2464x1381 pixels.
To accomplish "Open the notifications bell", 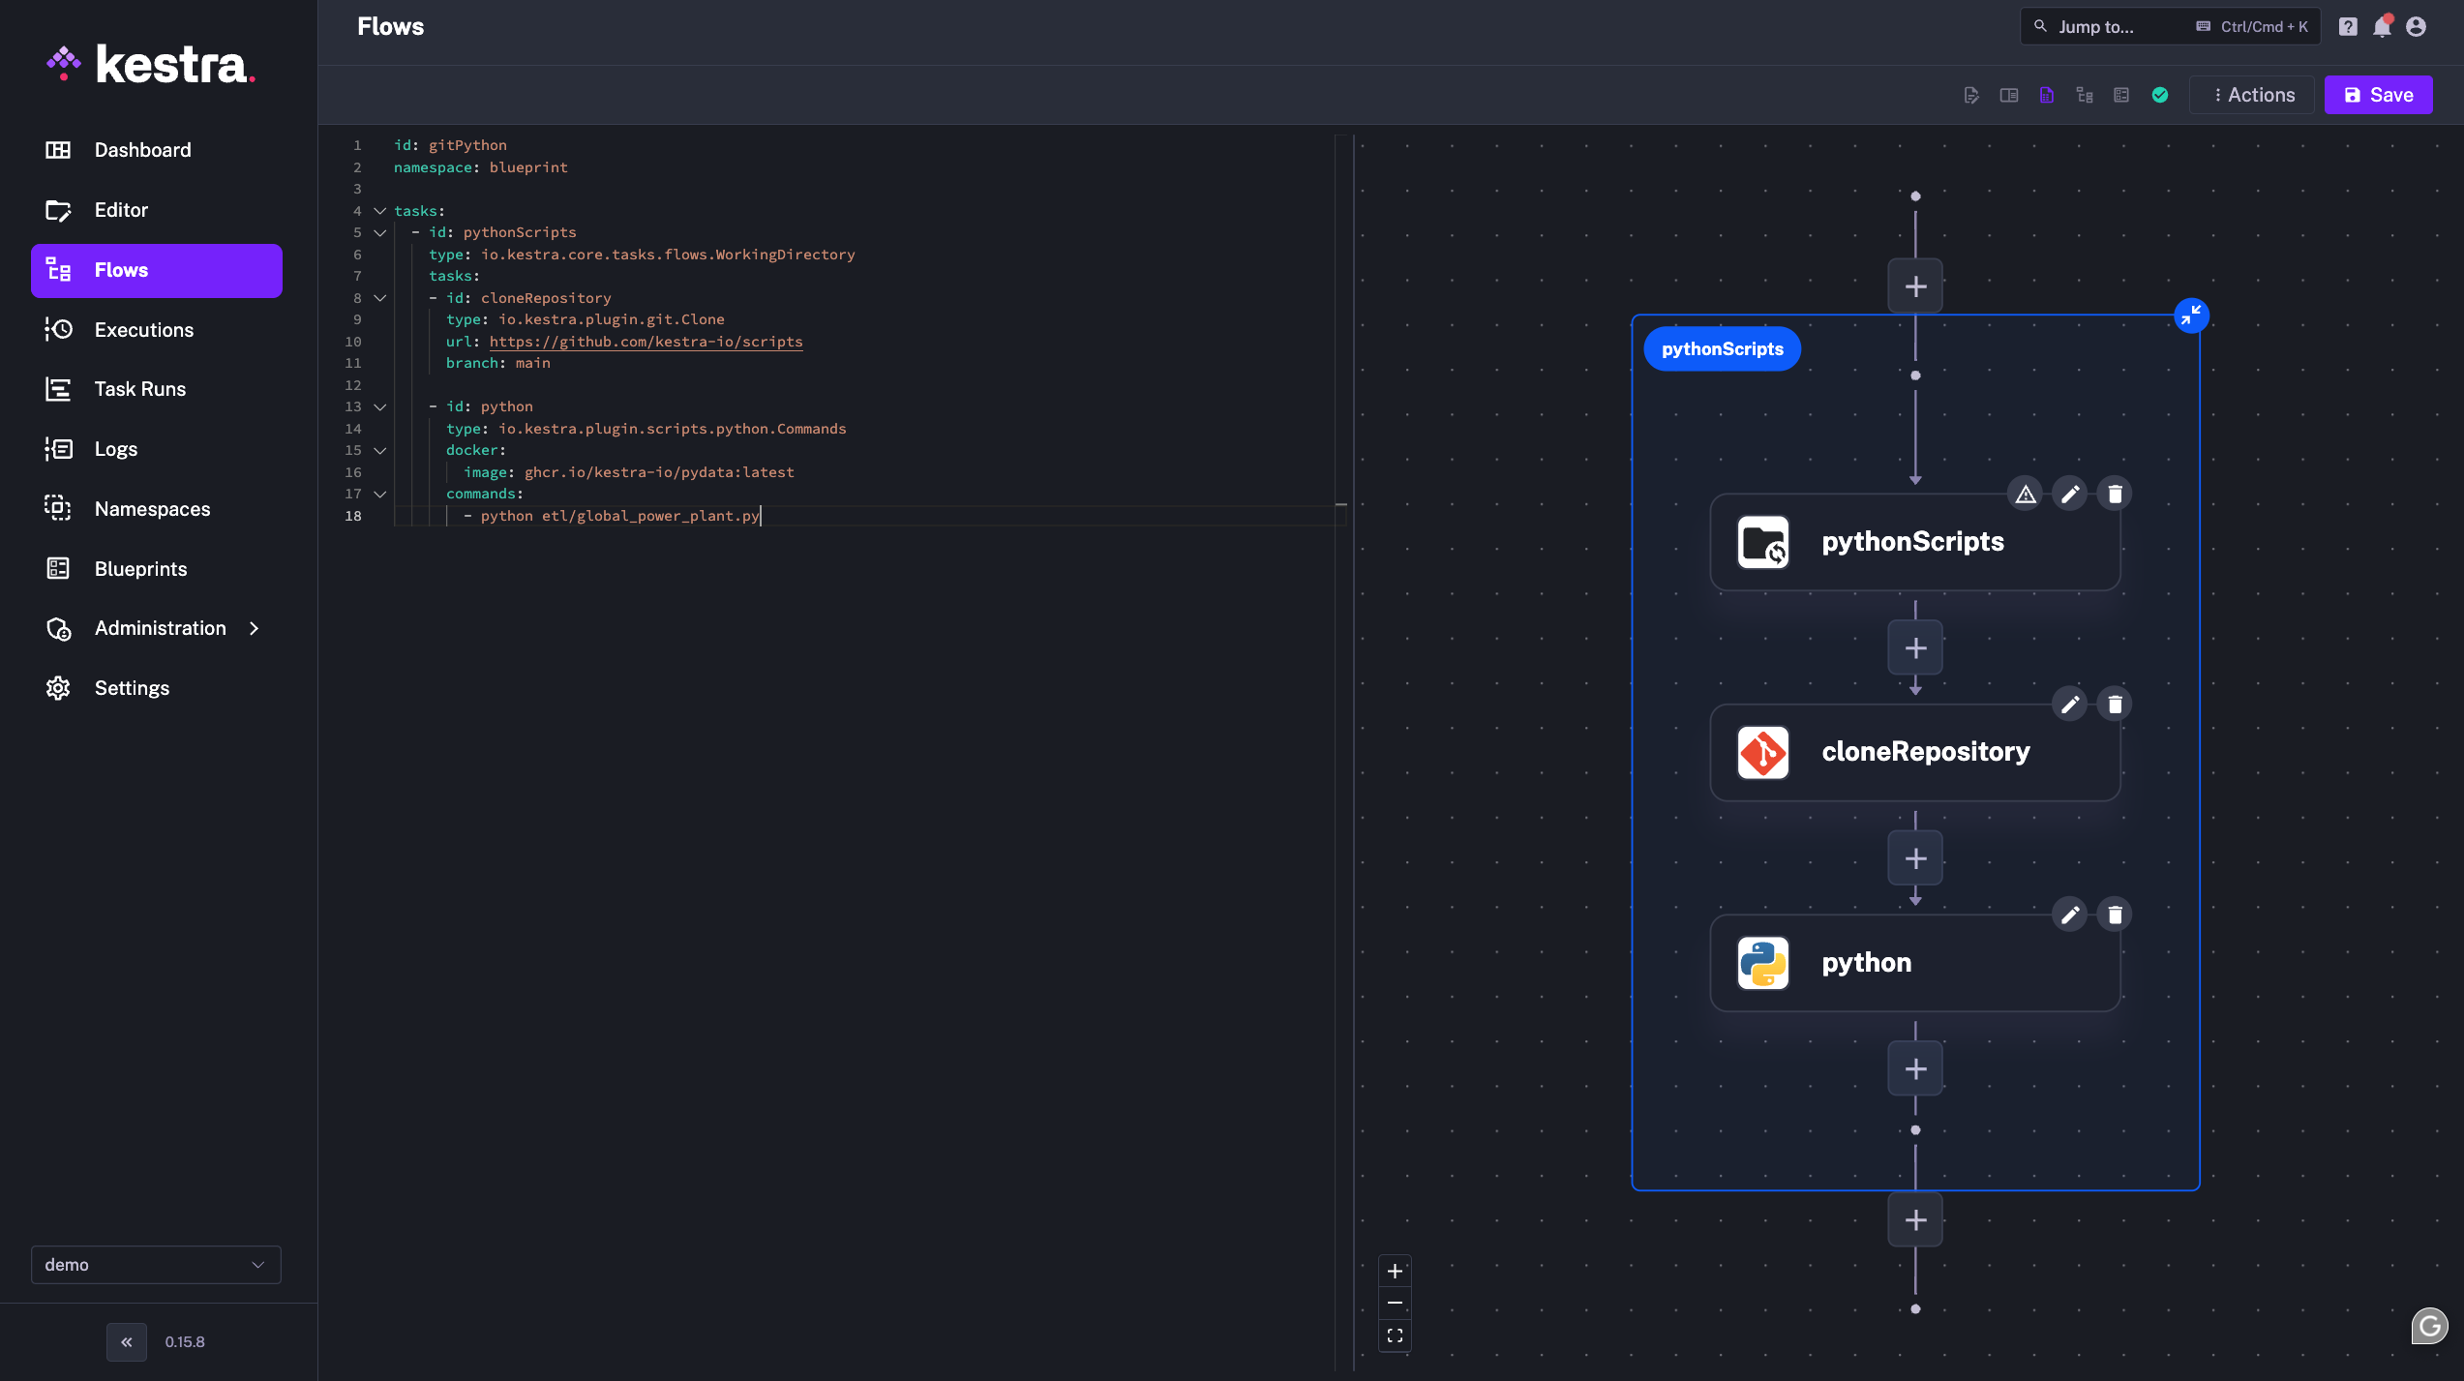I will (2381, 26).
